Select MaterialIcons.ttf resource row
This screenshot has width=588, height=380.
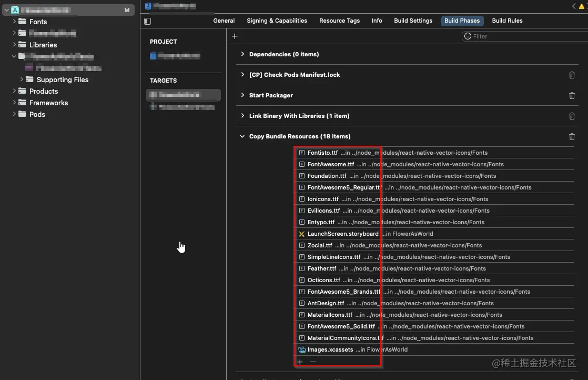tap(435, 315)
